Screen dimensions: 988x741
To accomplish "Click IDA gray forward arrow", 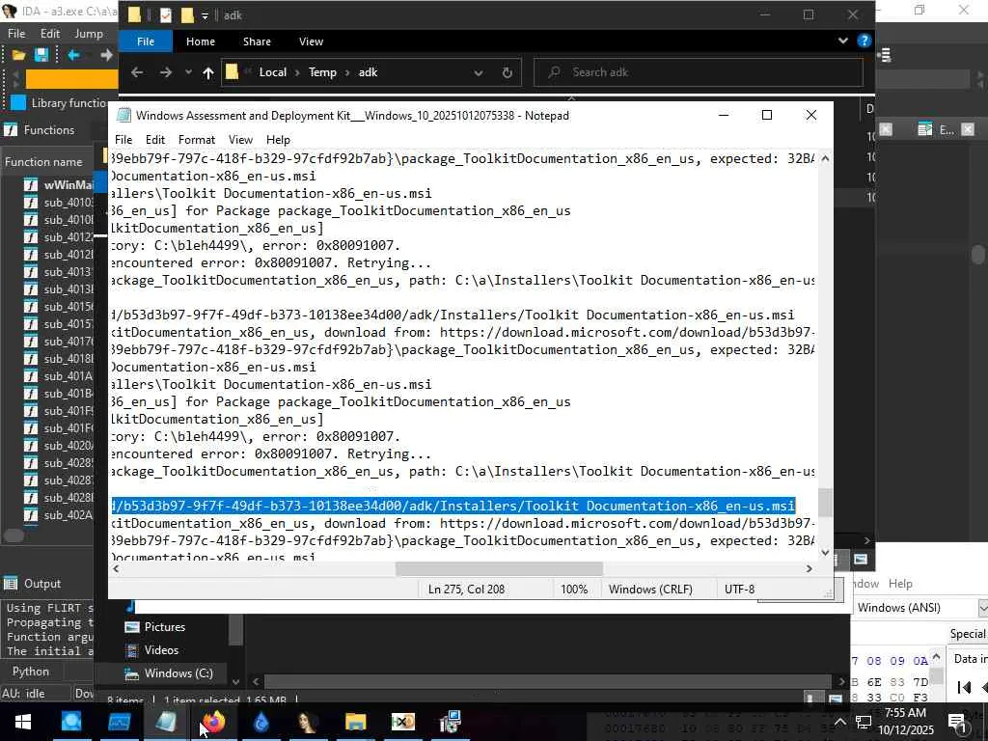I will tap(106, 55).
